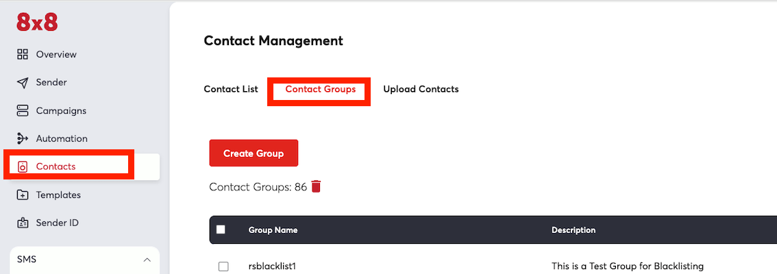Click the Overview grid icon

click(23, 54)
